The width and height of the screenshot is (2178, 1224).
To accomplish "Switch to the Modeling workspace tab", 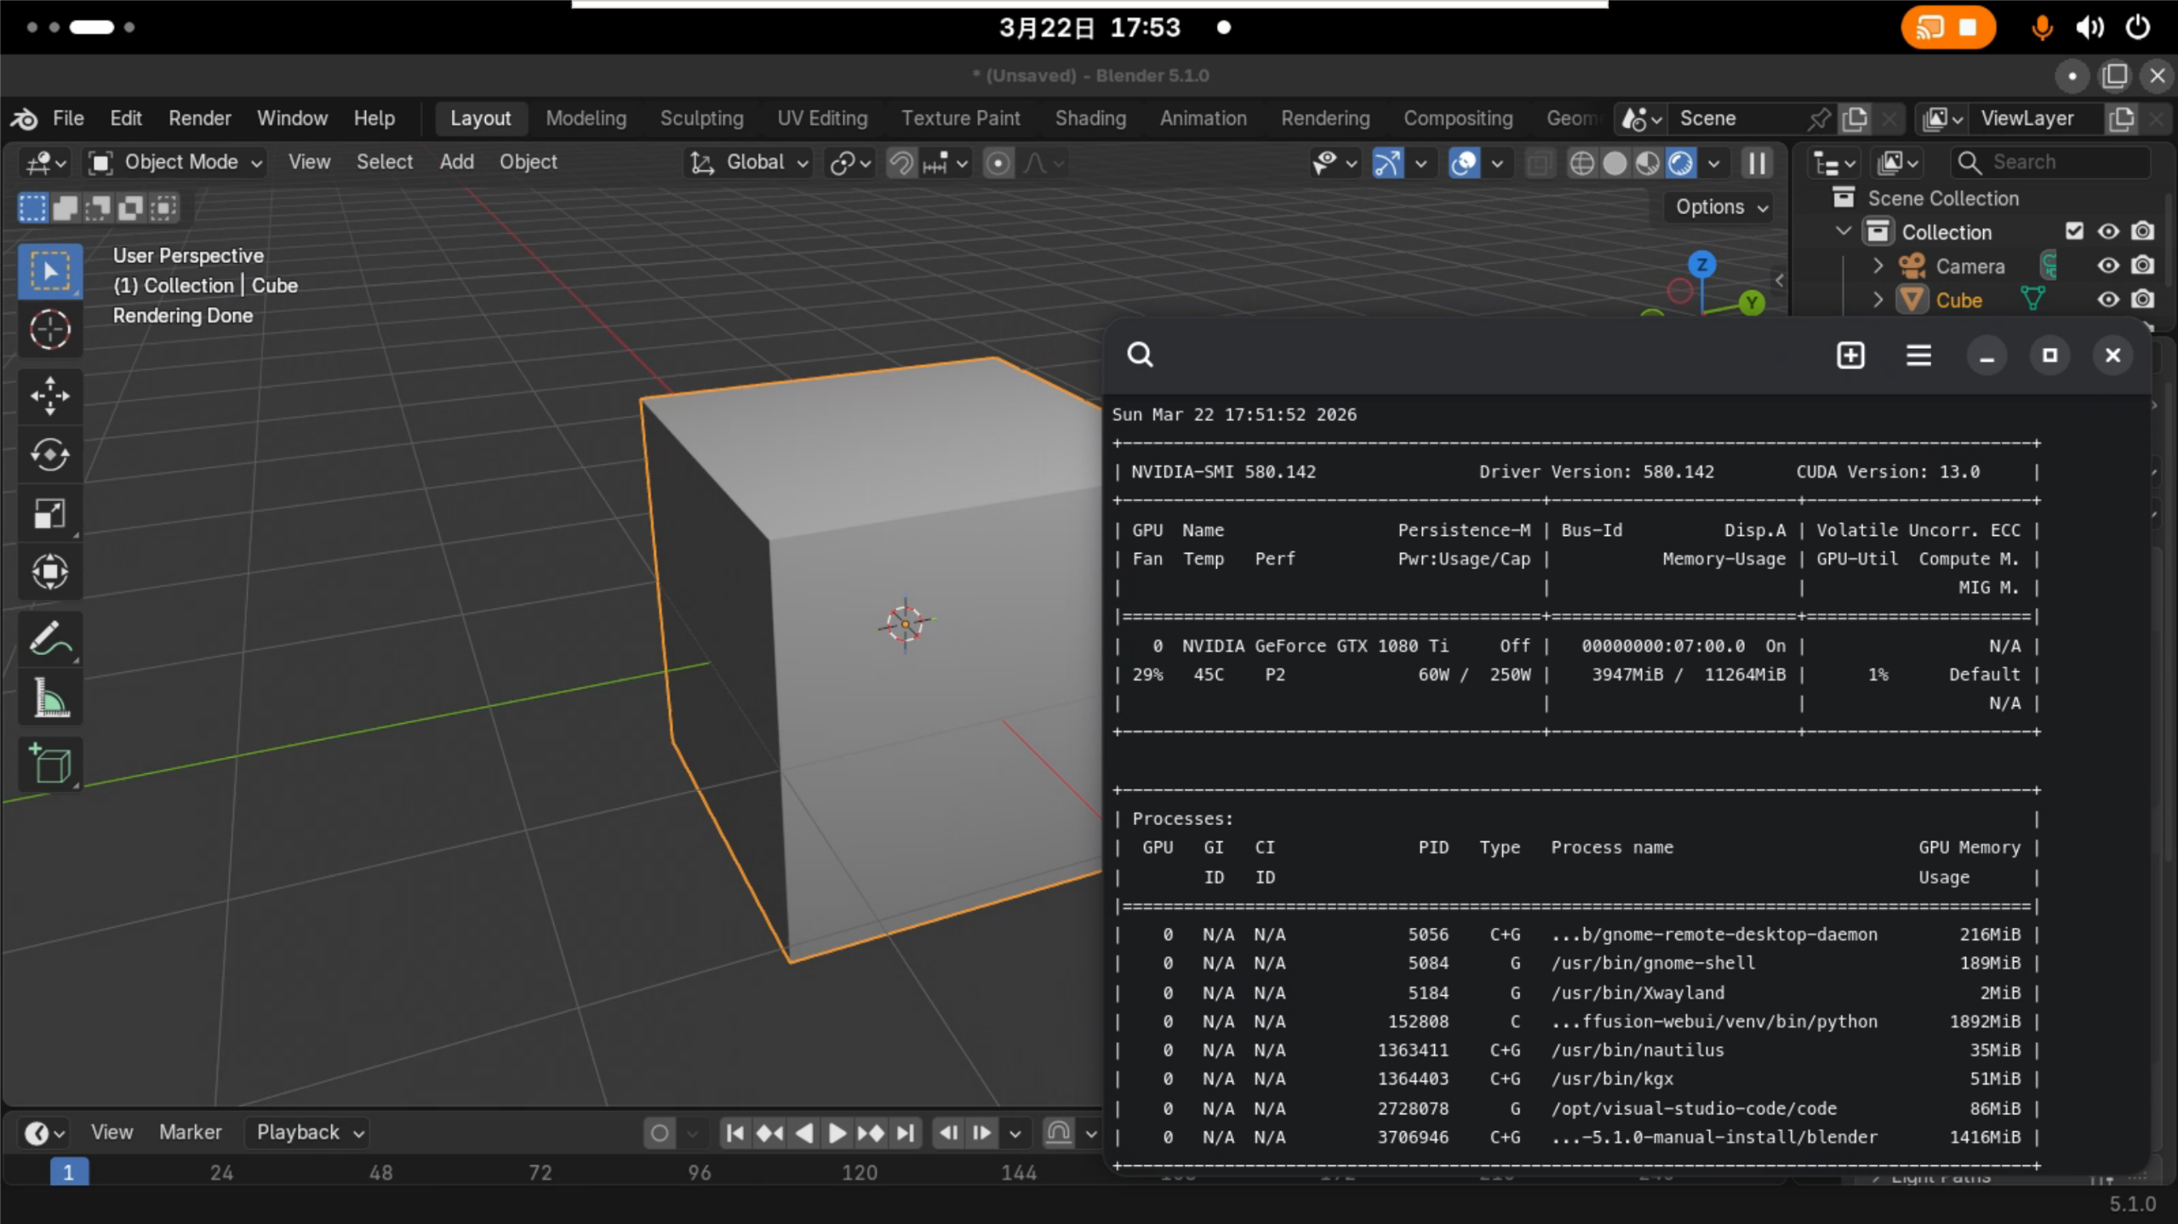I will 586,118.
